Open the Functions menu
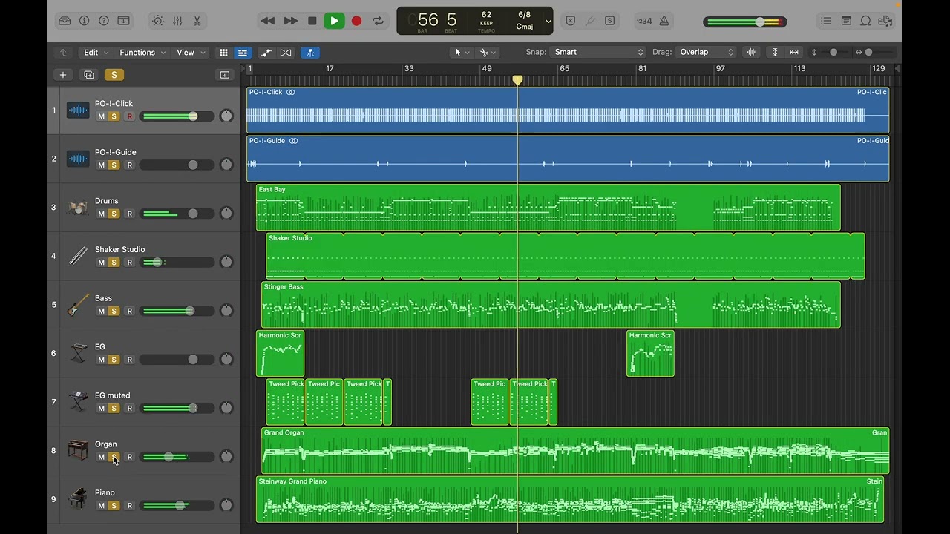The height and width of the screenshot is (534, 950). 142,53
